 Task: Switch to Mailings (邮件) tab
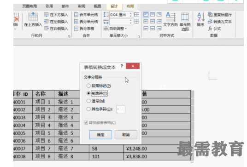pyautogui.click(x=65, y=6)
